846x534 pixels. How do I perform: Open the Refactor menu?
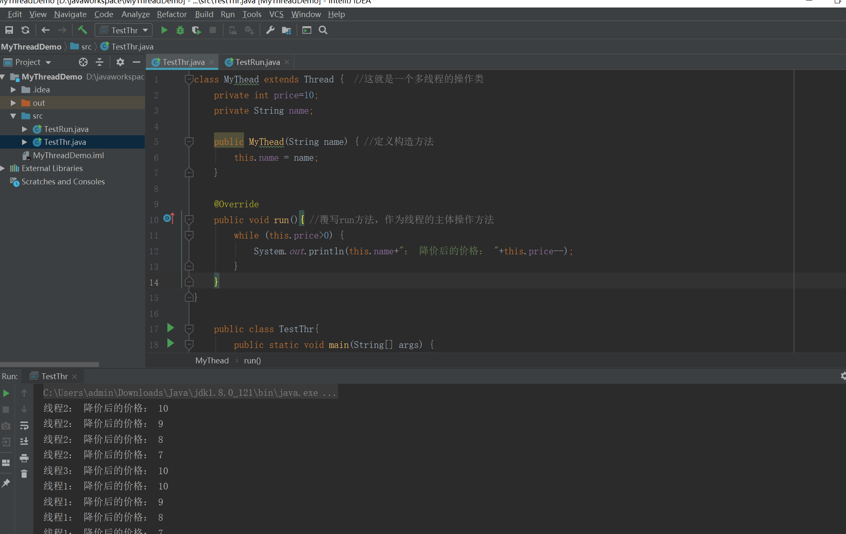click(x=172, y=14)
